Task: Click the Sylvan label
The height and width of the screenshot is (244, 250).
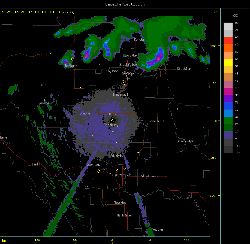Action: tap(113, 71)
